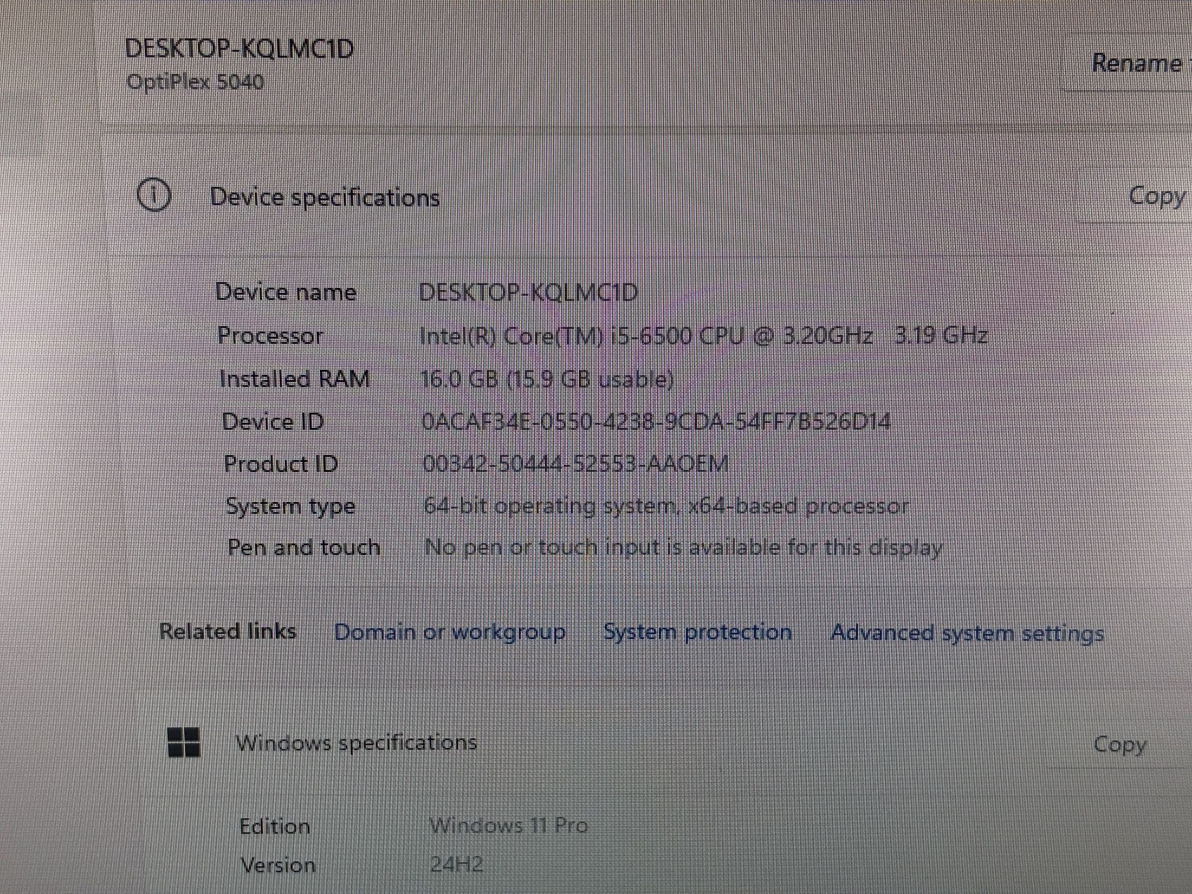The height and width of the screenshot is (894, 1192).
Task: Click the 16.0 GB (15.9 GB usable) value
Action: tap(547, 379)
